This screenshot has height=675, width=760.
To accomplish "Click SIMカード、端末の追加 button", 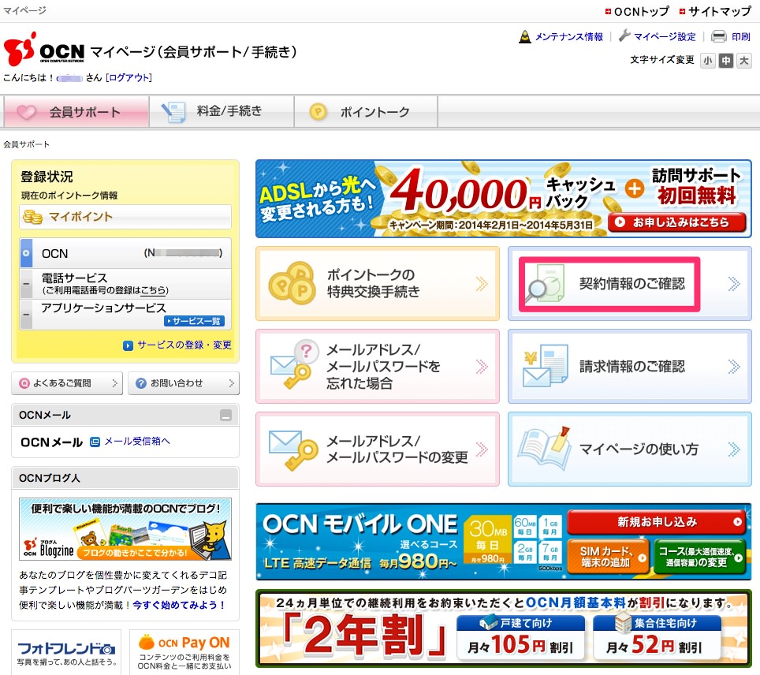I will point(608,557).
